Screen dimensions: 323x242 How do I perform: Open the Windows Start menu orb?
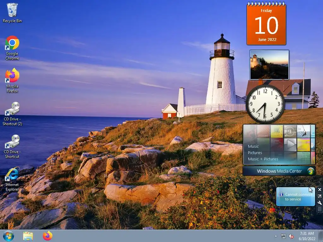pyautogui.click(x=9, y=236)
